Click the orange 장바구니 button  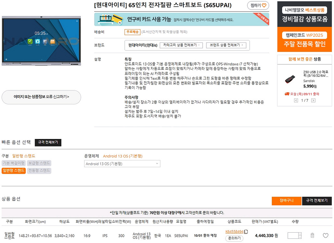click(x=286, y=201)
